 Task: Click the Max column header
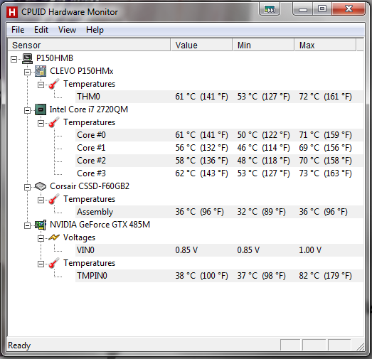point(325,45)
